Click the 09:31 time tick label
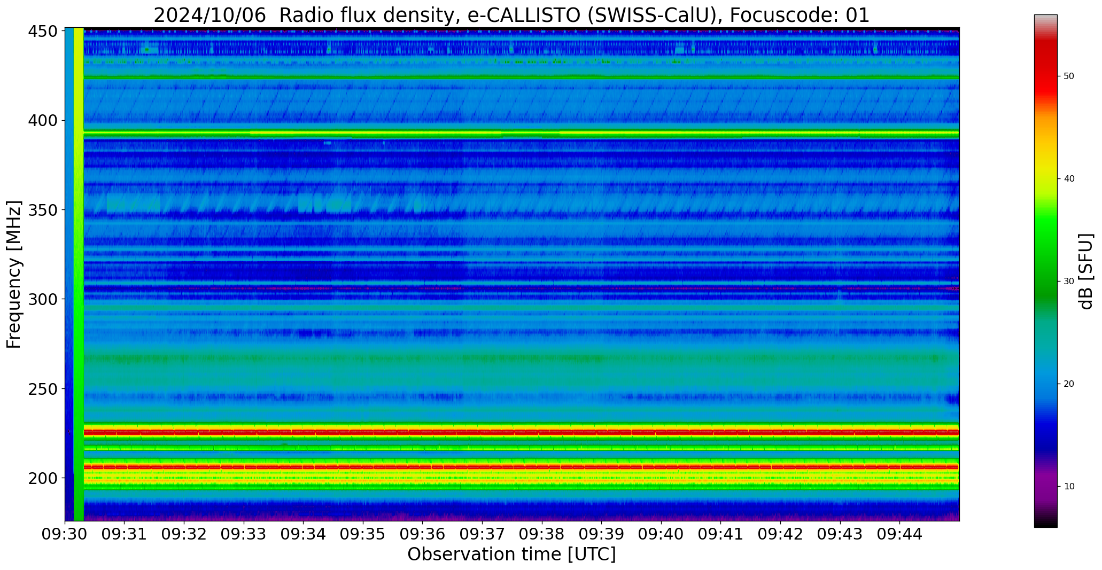1102x570 pixels. tap(125, 534)
